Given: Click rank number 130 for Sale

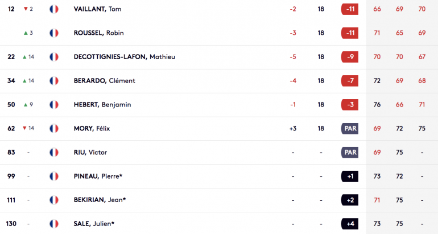Looking at the screenshot, I should [x=11, y=224].
